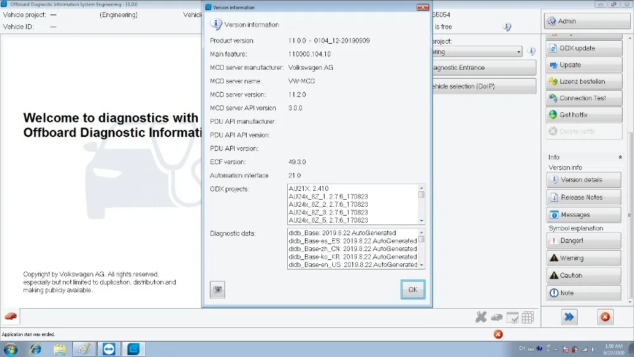Click the crossed tools icon in bottom toolbar
This screenshot has height=357, width=634.
[x=481, y=318]
